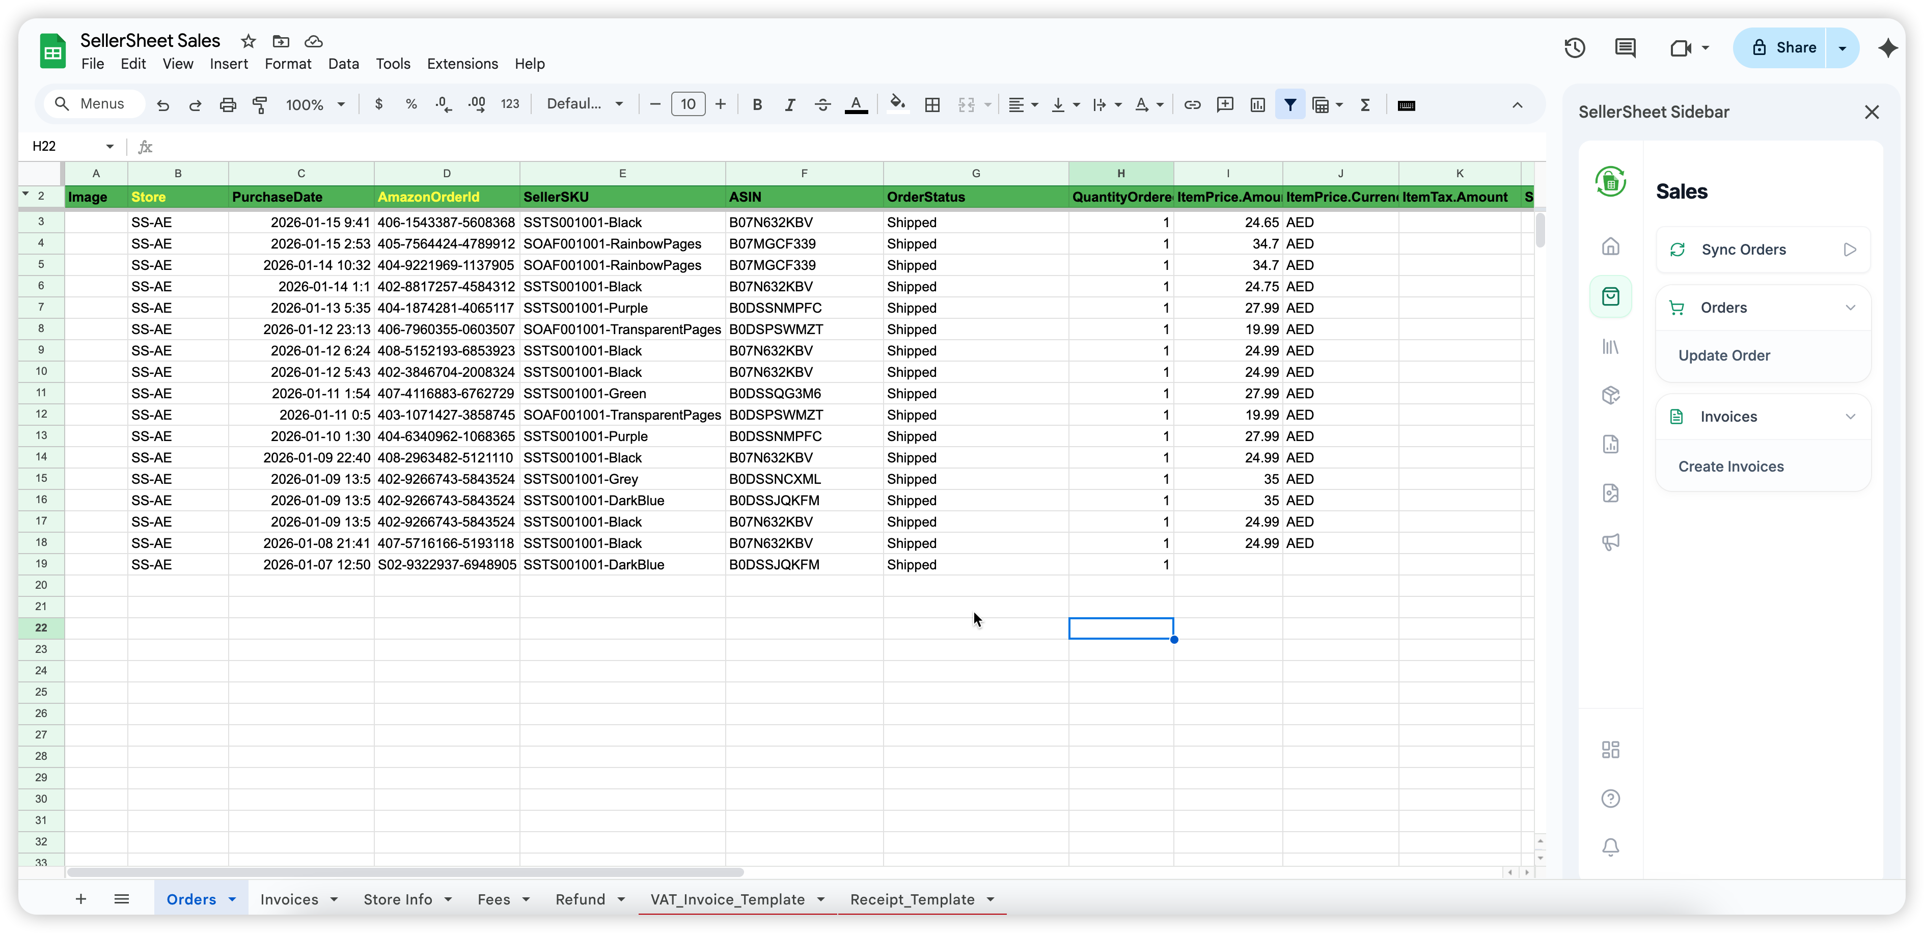The height and width of the screenshot is (933, 1924).
Task: Collapse the Orders section in the sidebar
Action: (x=1851, y=307)
